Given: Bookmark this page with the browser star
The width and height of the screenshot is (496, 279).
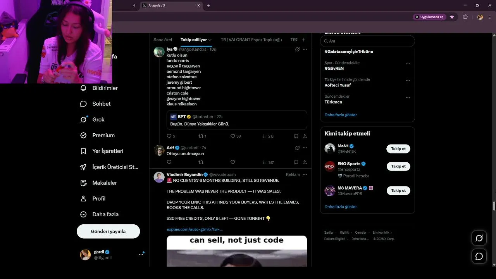Looking at the screenshot, I should 452,17.
